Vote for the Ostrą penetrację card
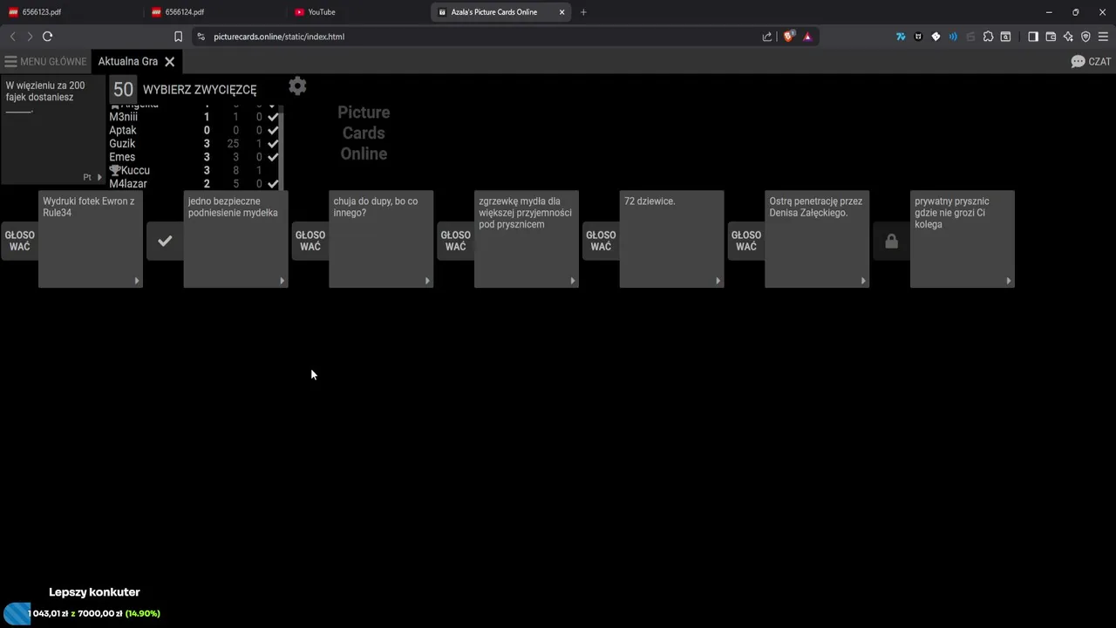Image resolution: width=1116 pixels, height=628 pixels. [746, 241]
